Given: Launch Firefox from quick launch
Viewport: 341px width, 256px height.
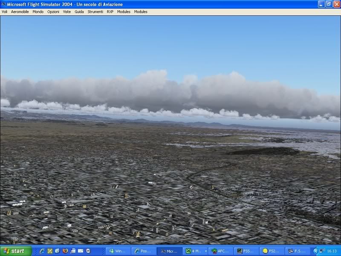Looking at the screenshot, I should pyautogui.click(x=65, y=251).
